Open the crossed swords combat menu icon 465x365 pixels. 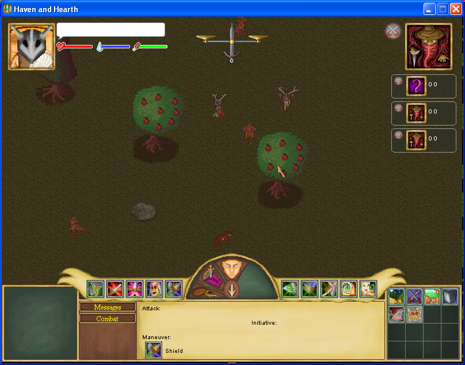(414, 296)
